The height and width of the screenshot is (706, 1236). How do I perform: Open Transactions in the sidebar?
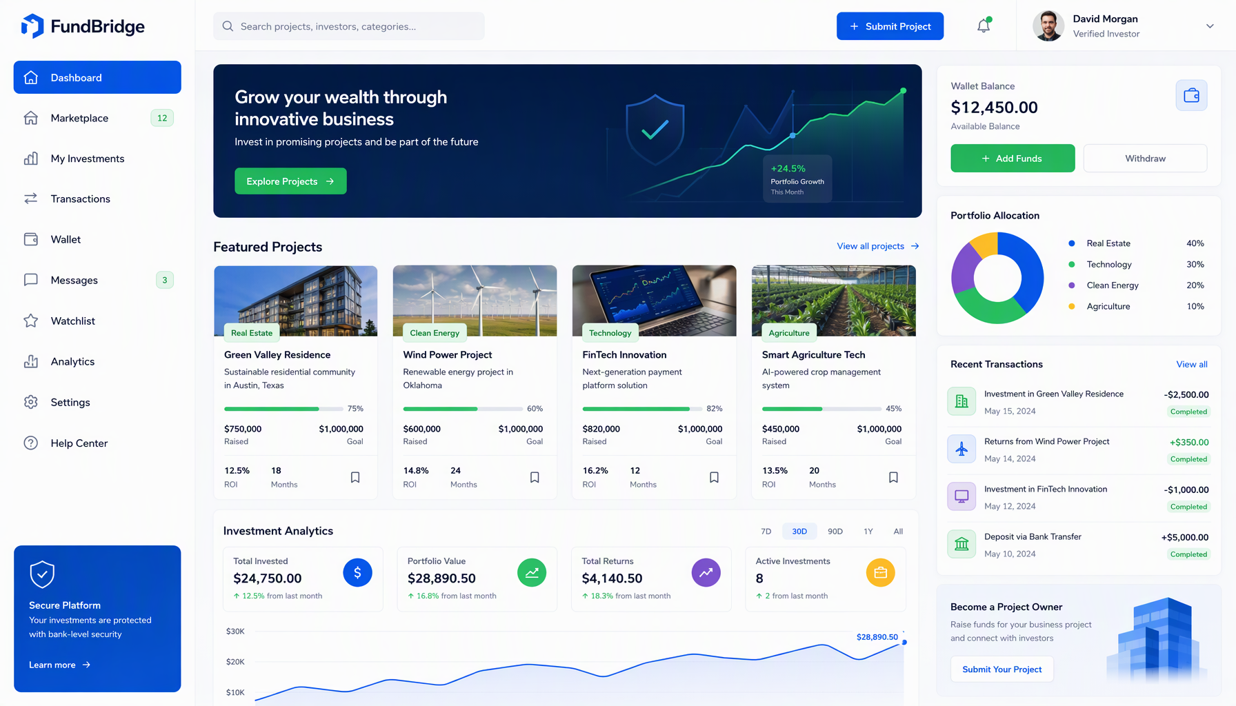coord(97,199)
